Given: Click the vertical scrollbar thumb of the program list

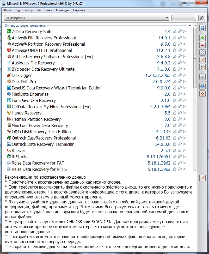Looking at the screenshot, I should point(195,58).
